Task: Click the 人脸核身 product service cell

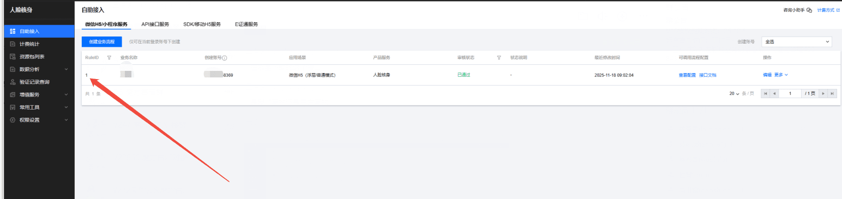Action: click(x=381, y=75)
